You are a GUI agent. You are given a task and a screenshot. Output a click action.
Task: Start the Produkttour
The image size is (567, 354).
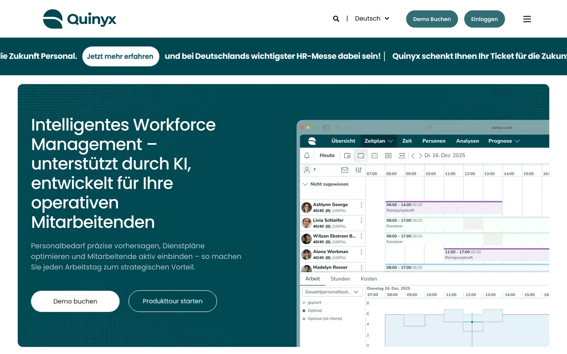[x=173, y=301]
